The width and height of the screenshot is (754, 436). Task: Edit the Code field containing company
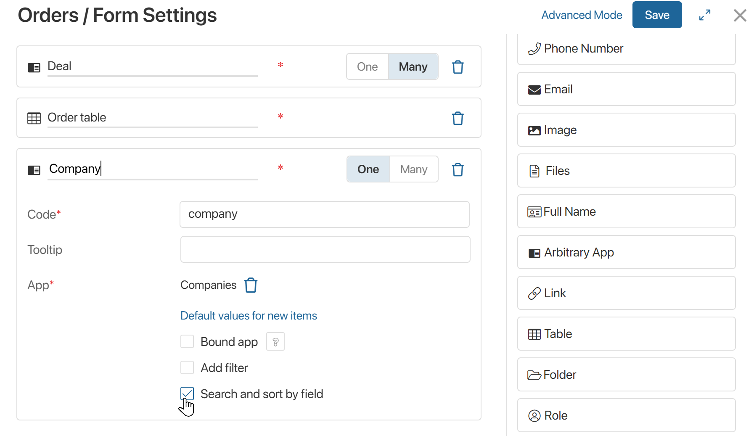click(324, 214)
